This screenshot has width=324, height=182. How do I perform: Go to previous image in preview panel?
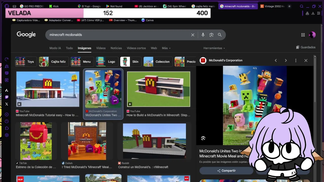tap(276, 60)
